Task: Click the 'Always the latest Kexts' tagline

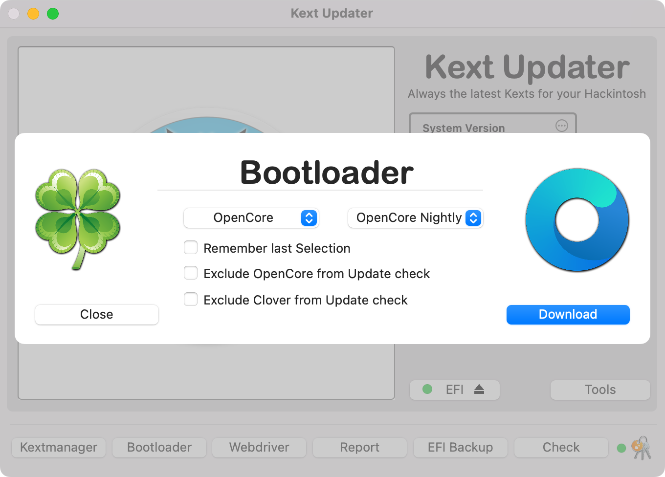Action: (x=527, y=94)
